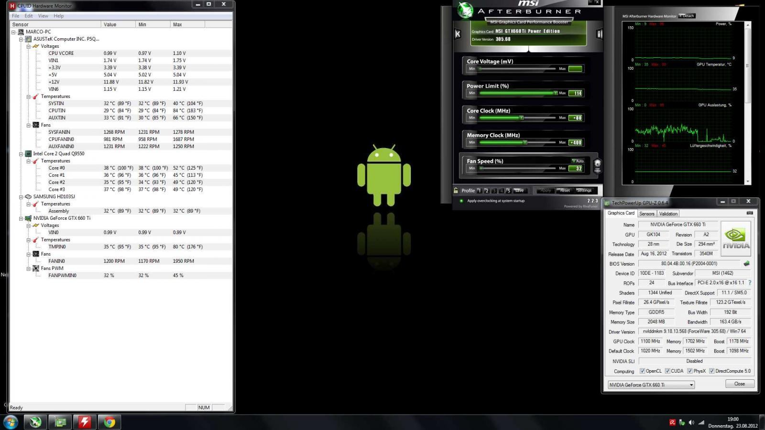
Task: Collapse the ASUSTeK Computer INC. P5Q node
Action: (21, 39)
